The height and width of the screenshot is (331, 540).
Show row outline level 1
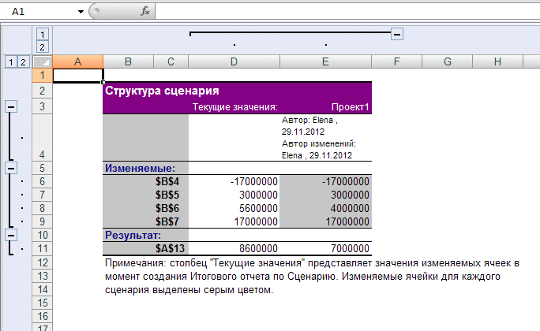click(x=11, y=62)
